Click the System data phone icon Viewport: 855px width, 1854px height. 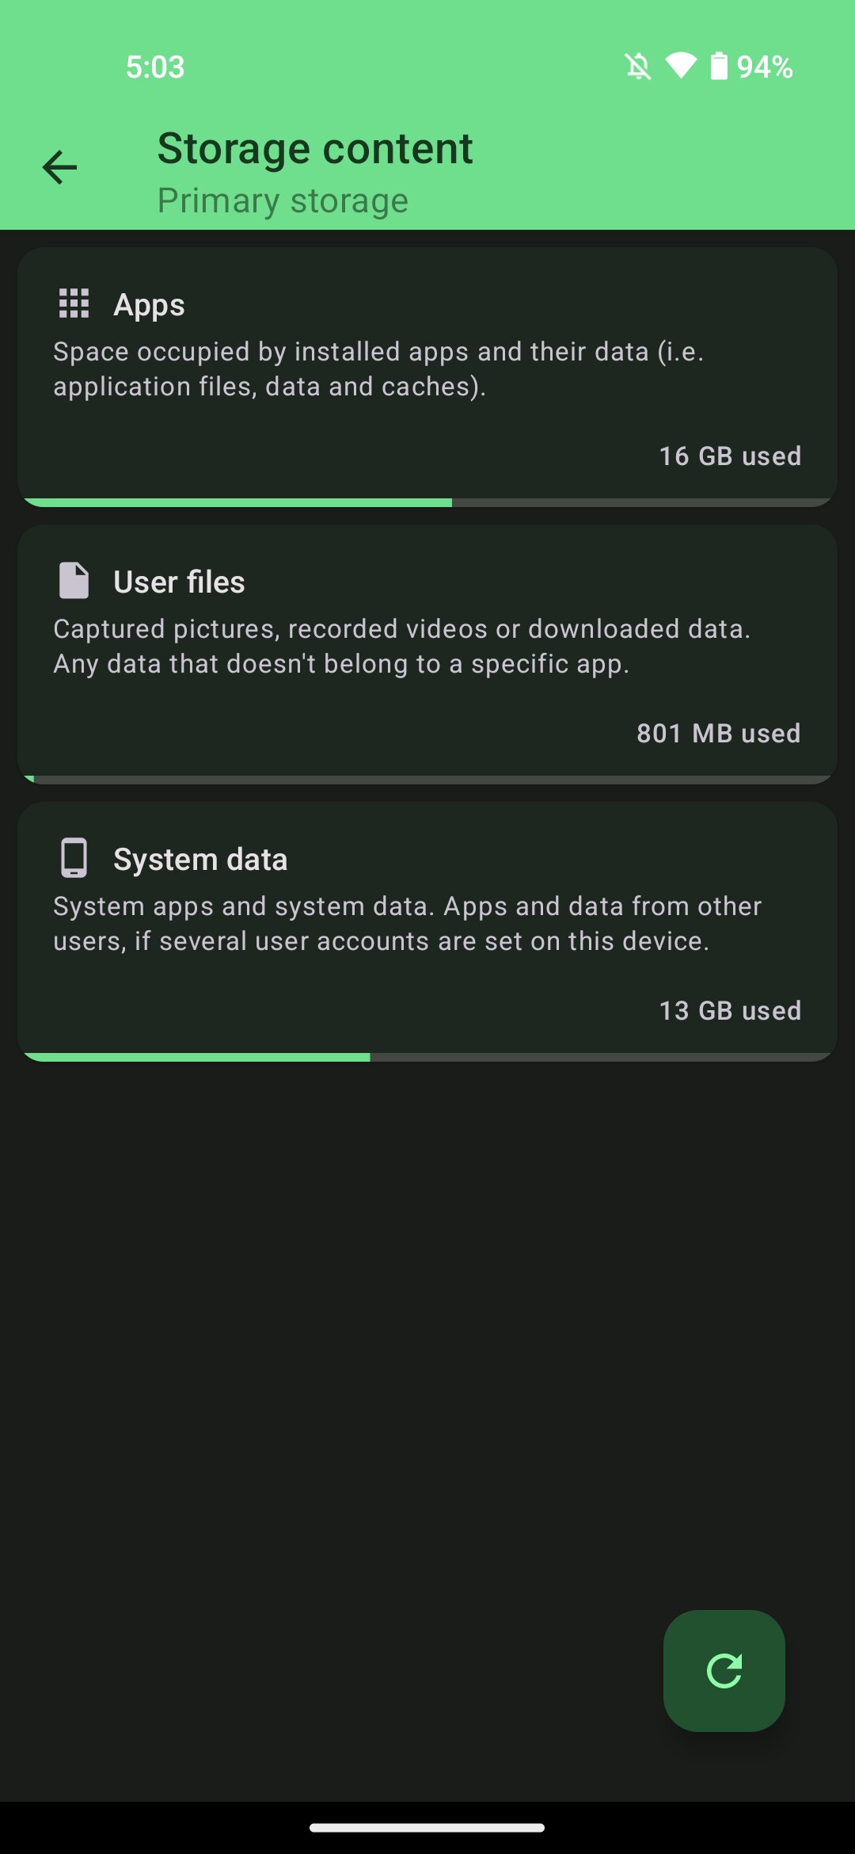tap(74, 858)
